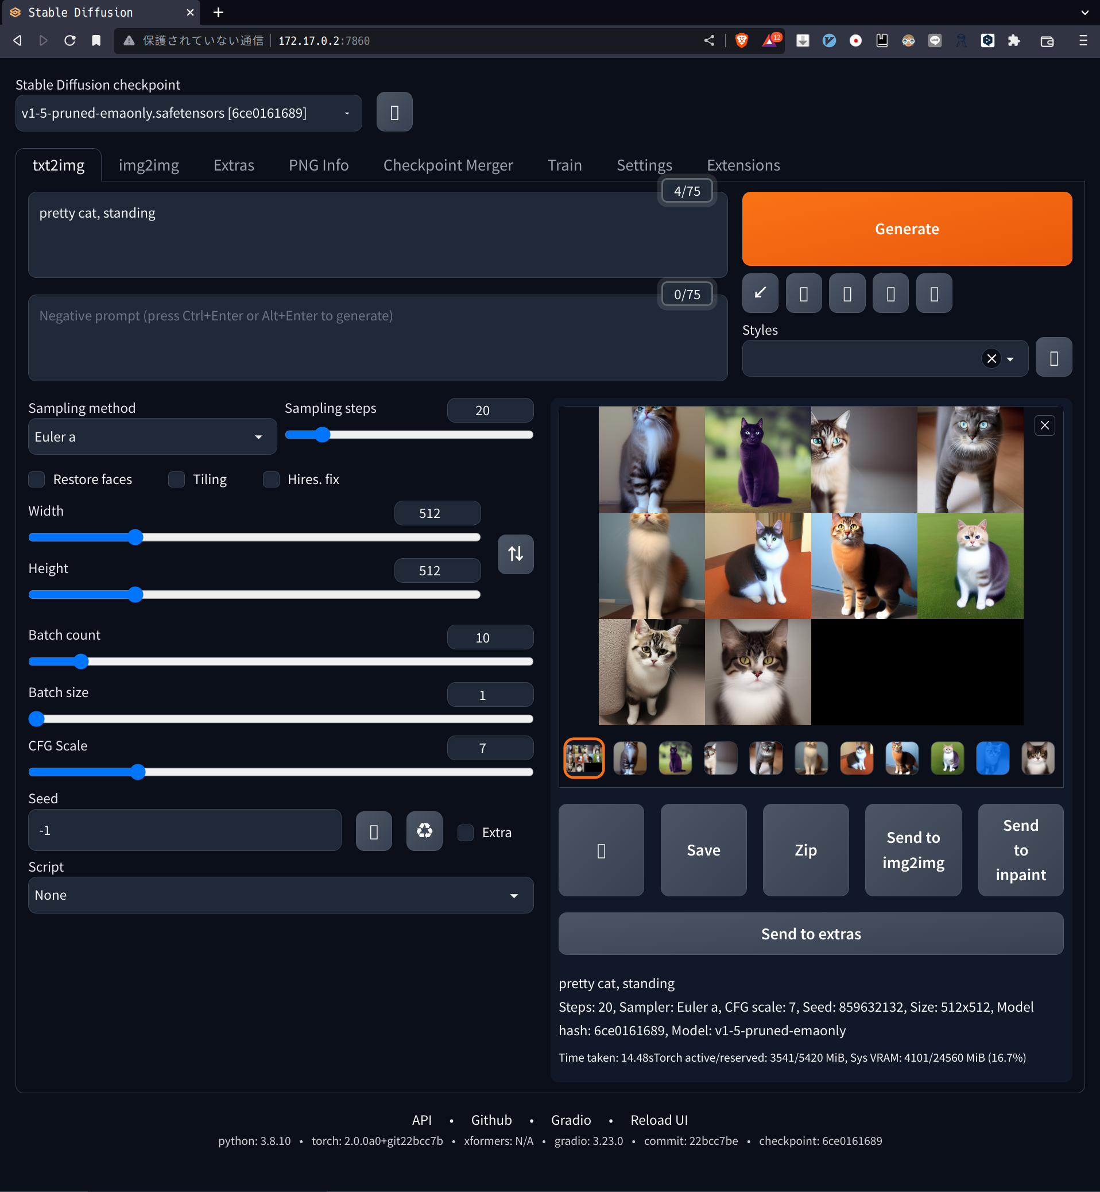Open the output images folder icon
This screenshot has height=1192, width=1100.
point(601,850)
